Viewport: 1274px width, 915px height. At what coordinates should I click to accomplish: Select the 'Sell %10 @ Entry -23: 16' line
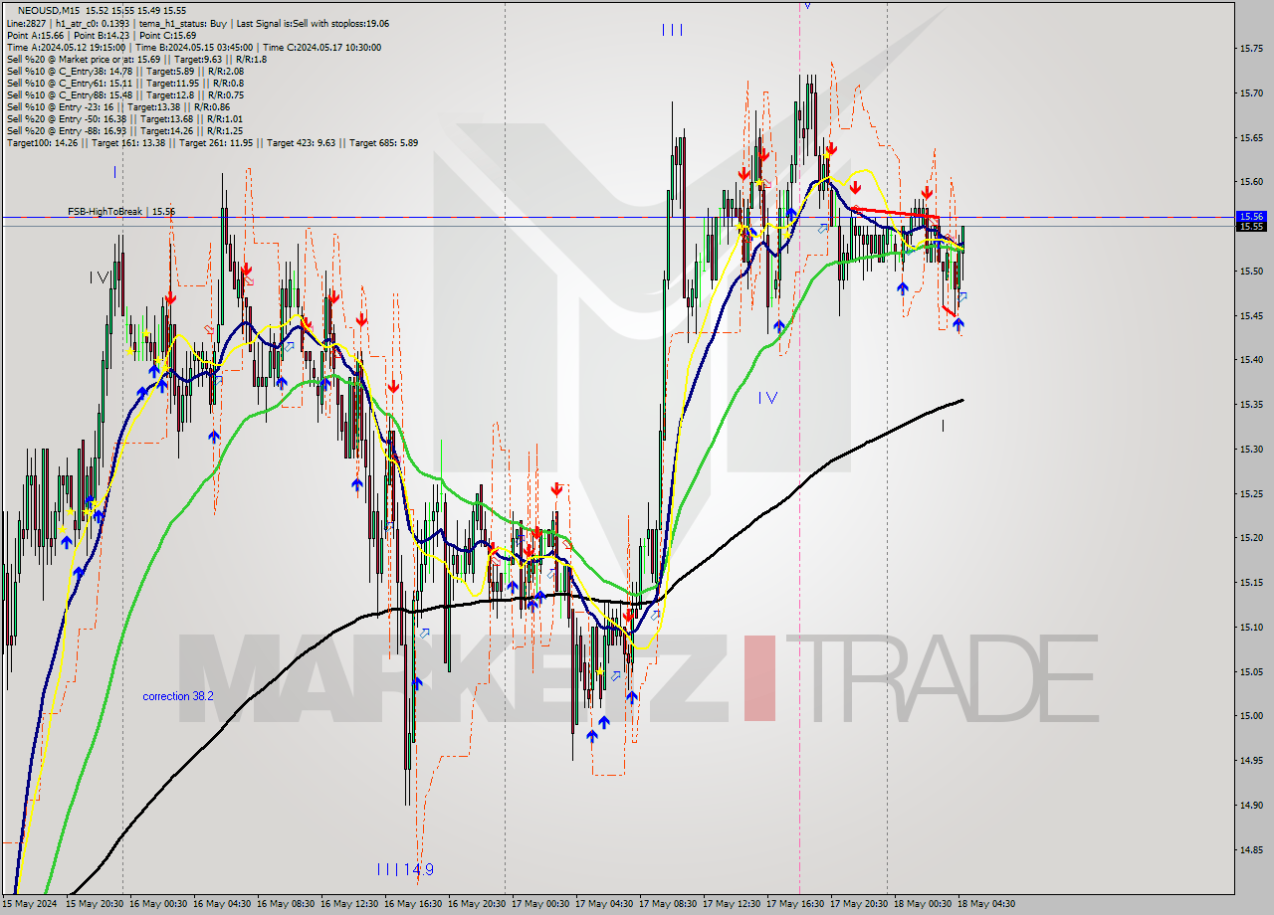pos(117,106)
